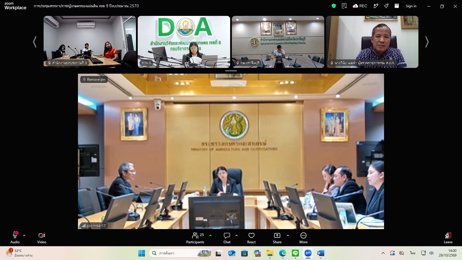
Task: Open the annotate pencil icon
Action: (376, 6)
